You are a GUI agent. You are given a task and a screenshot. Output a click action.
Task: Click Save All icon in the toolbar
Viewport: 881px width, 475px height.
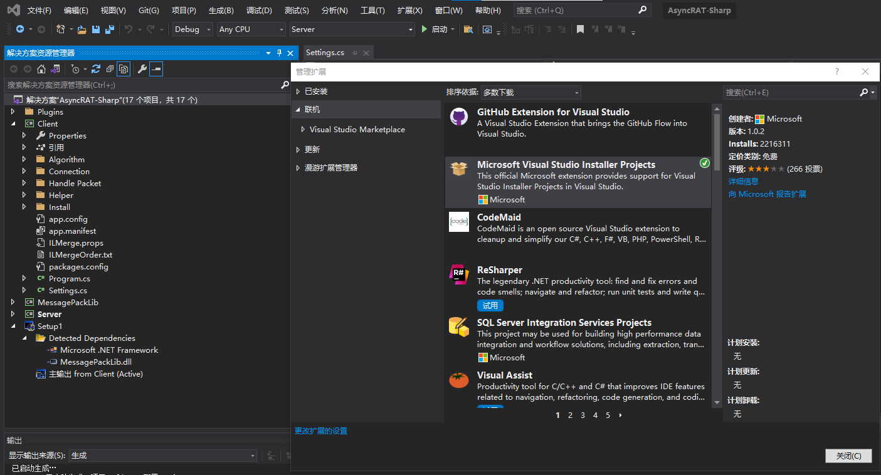[x=110, y=29]
